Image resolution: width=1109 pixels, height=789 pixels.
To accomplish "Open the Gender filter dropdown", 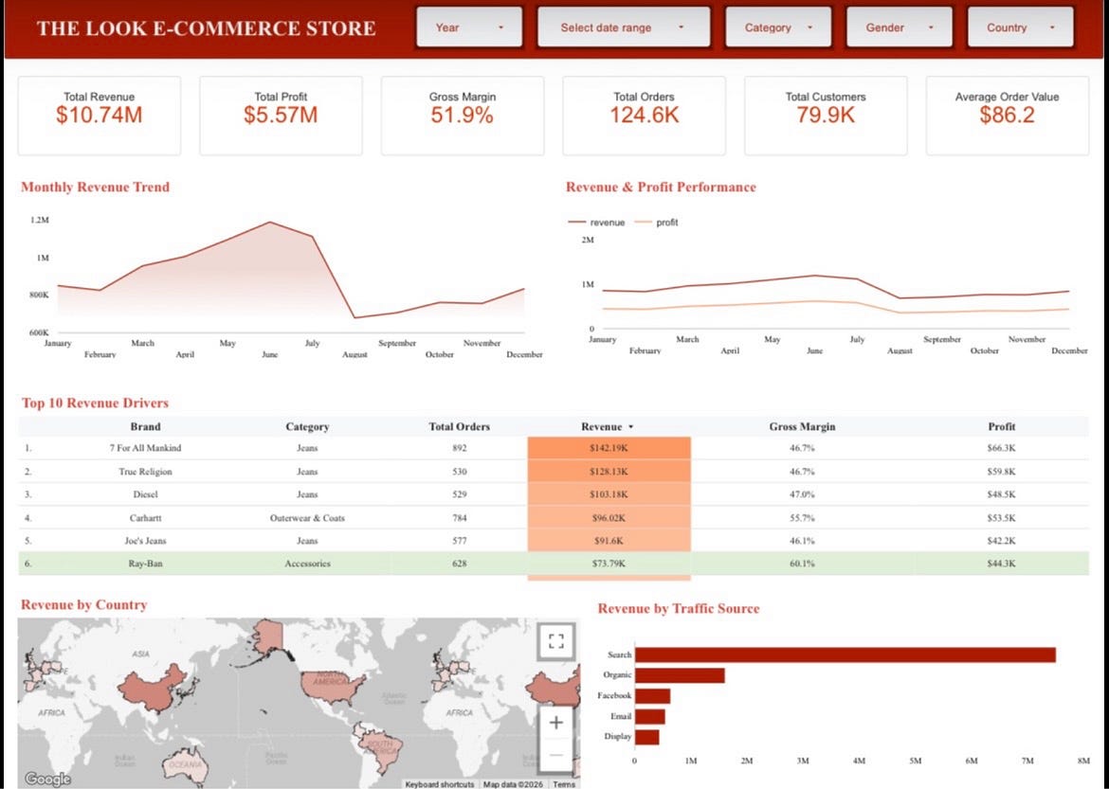I will coord(899,27).
